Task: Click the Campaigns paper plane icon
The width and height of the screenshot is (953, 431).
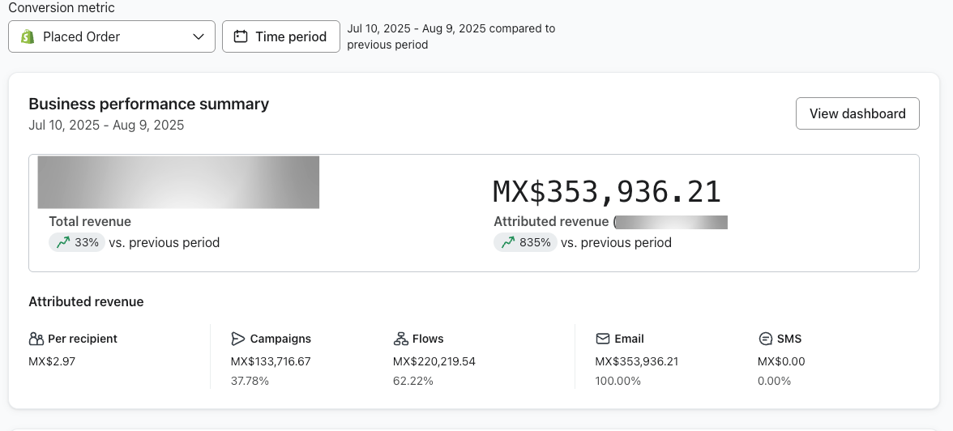Action: tap(237, 339)
